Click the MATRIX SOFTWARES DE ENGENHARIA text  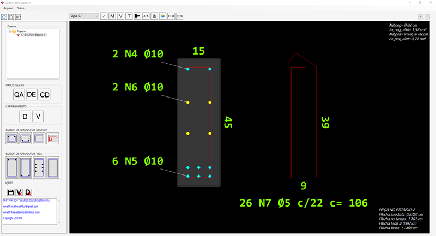(x=26, y=201)
